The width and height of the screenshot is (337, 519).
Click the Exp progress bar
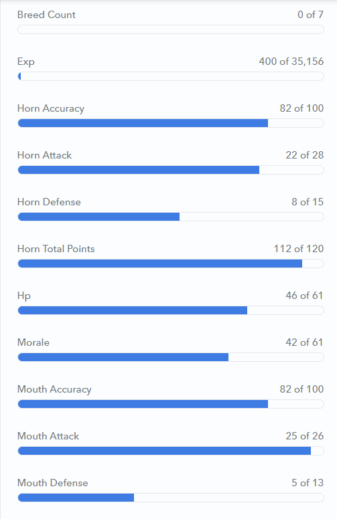pos(171,76)
